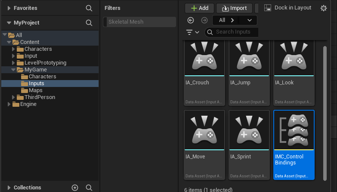Select the IA_Jump asset thumbnail
Screen dimensions: 337x192
pos(249,59)
